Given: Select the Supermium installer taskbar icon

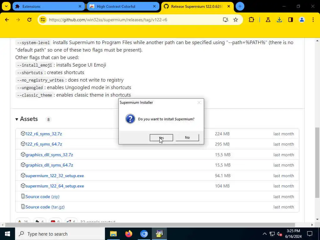Looking at the screenshot, I should [159, 234].
